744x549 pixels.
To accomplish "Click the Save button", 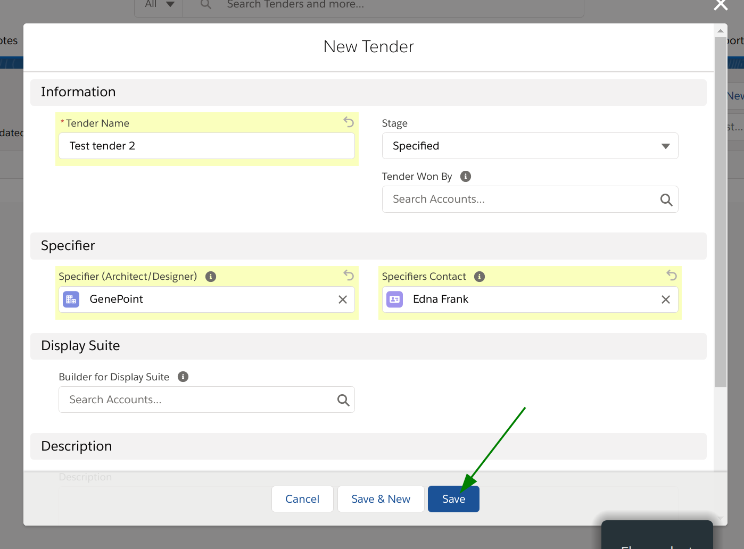I will [453, 499].
